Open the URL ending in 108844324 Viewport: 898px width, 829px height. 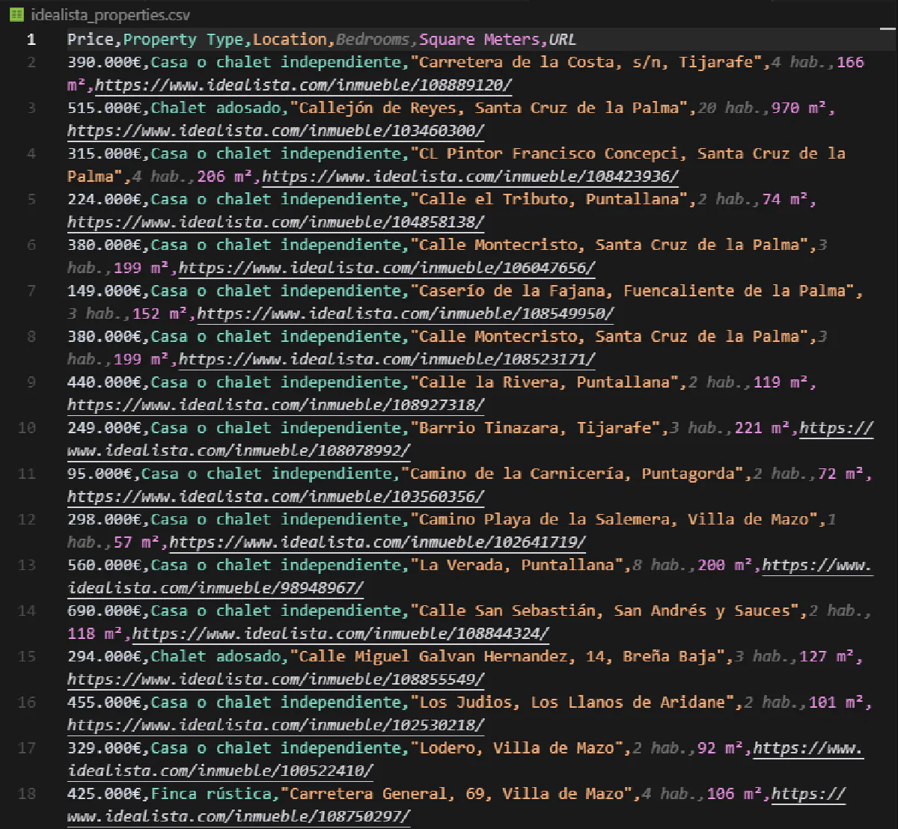[340, 634]
